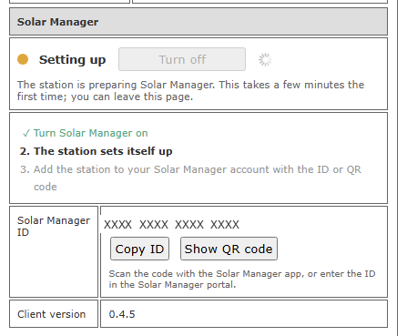The width and height of the screenshot is (407, 336).
Task: Click the loading spinner icon
Action: (265, 59)
